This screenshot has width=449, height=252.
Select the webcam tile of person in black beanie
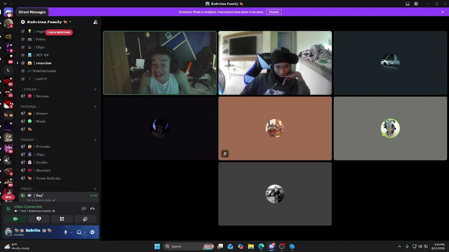click(275, 63)
